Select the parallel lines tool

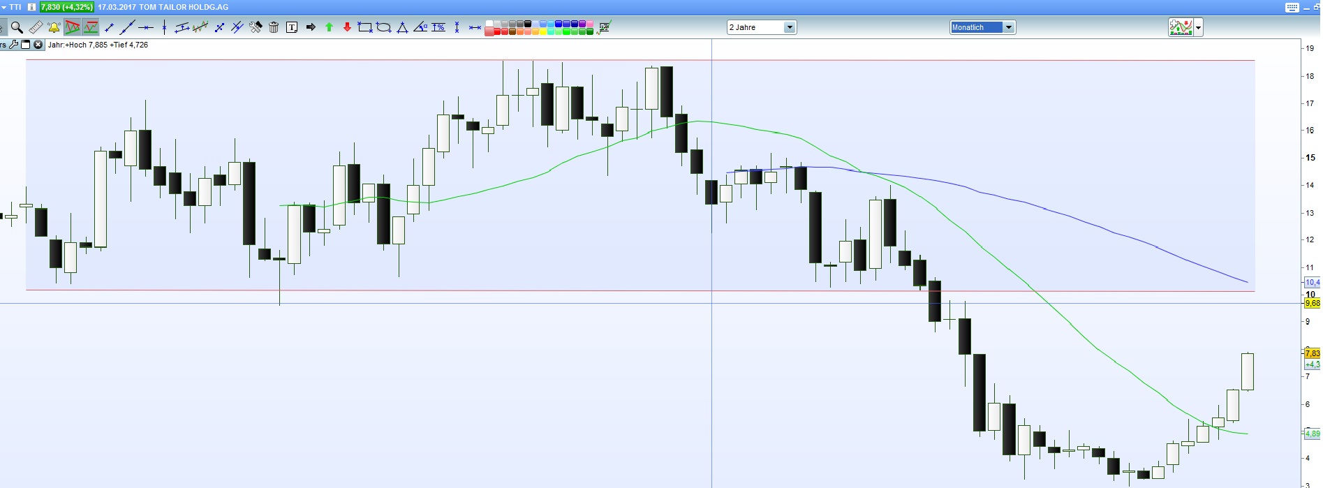(237, 27)
